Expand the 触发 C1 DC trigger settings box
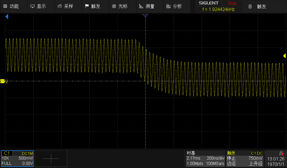Screen dimensions: 287x168 (x=245, y=158)
